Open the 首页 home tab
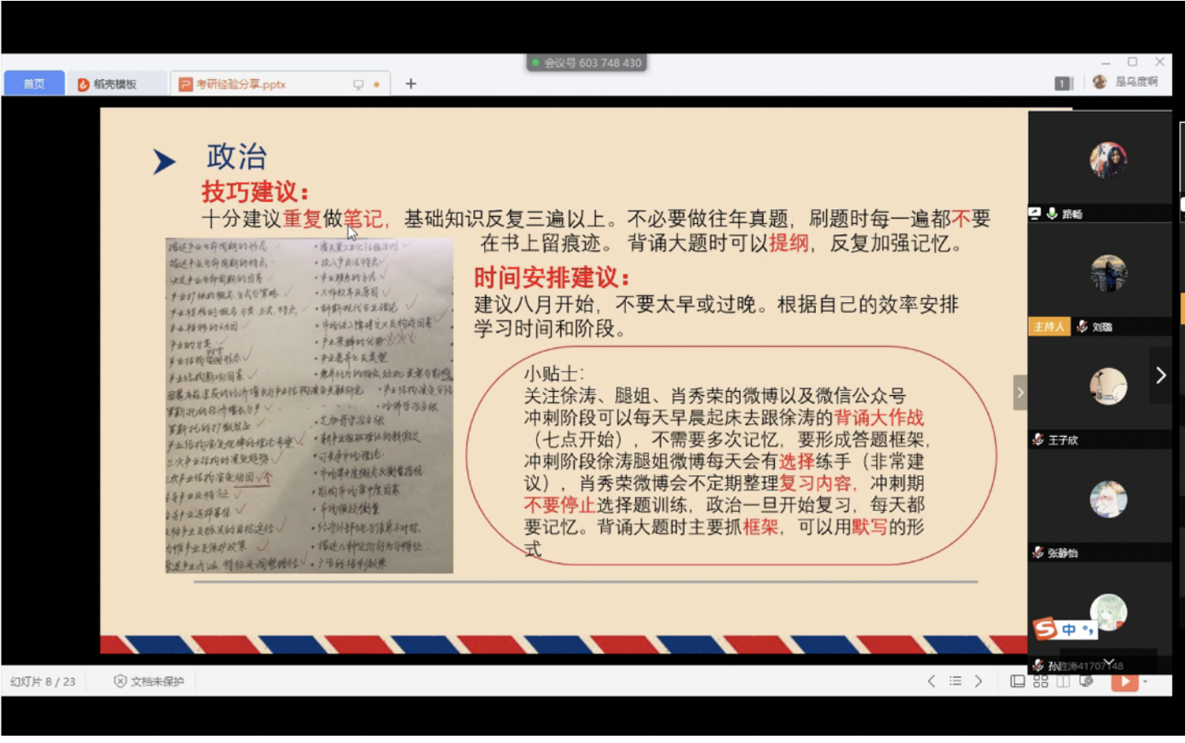Screen dimensions: 1185x743 pos(34,84)
